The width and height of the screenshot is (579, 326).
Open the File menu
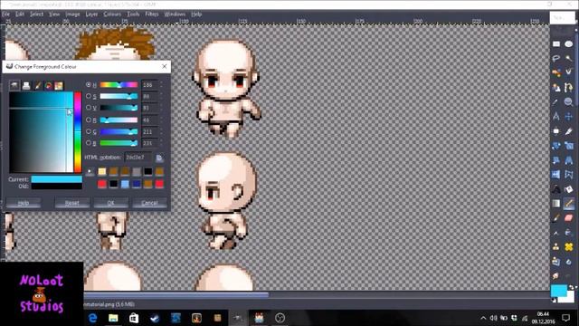[x=6, y=14]
